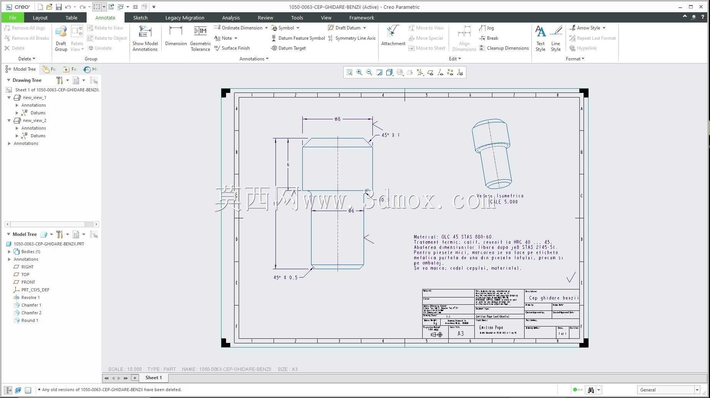Viewport: 710px width, 398px height.
Task: Click the Repaint icon in the graphics toolbar
Action: click(x=379, y=72)
